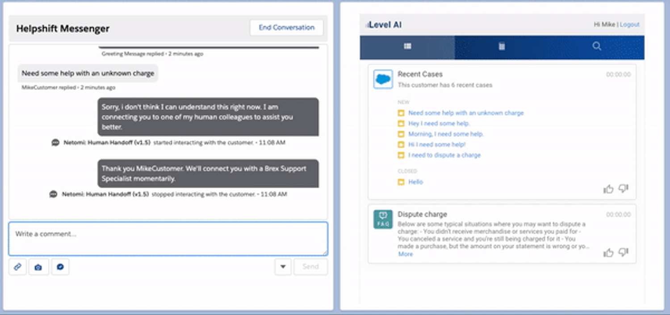Click the Greeting Message replied timestamp line
Viewport: 670px width, 315px height.
click(152, 54)
